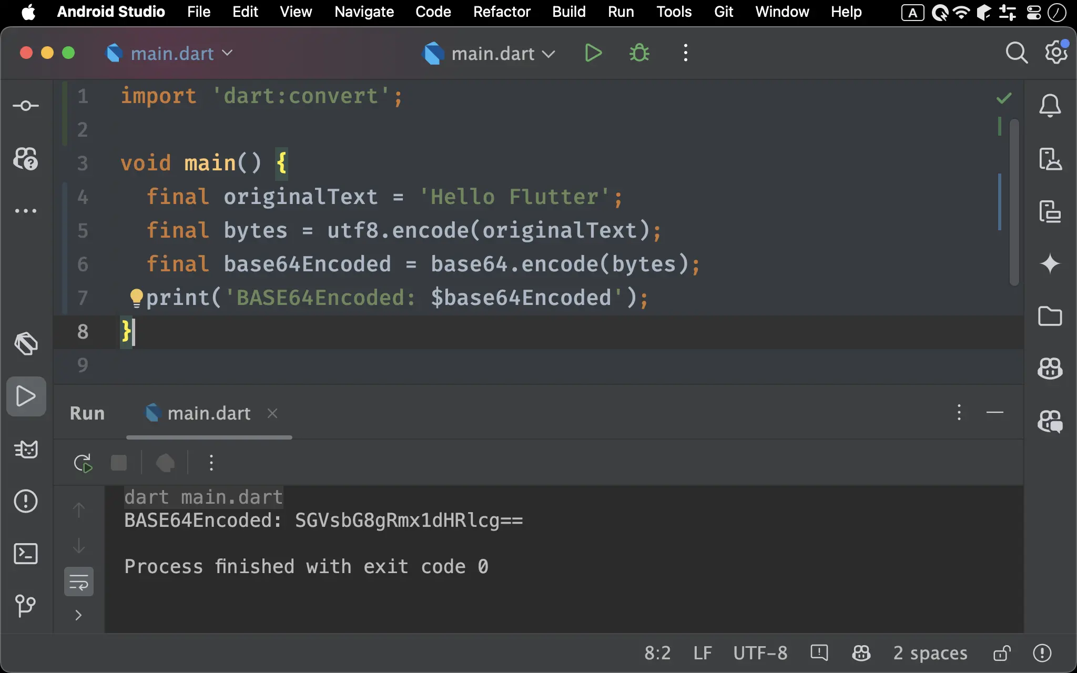Click line number 4 in the gutter
1077x673 pixels.
click(83, 197)
